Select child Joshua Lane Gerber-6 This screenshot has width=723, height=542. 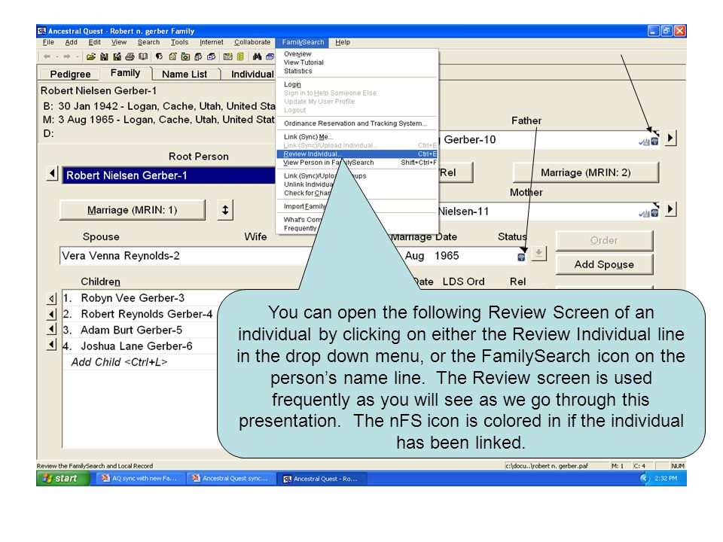(140, 346)
